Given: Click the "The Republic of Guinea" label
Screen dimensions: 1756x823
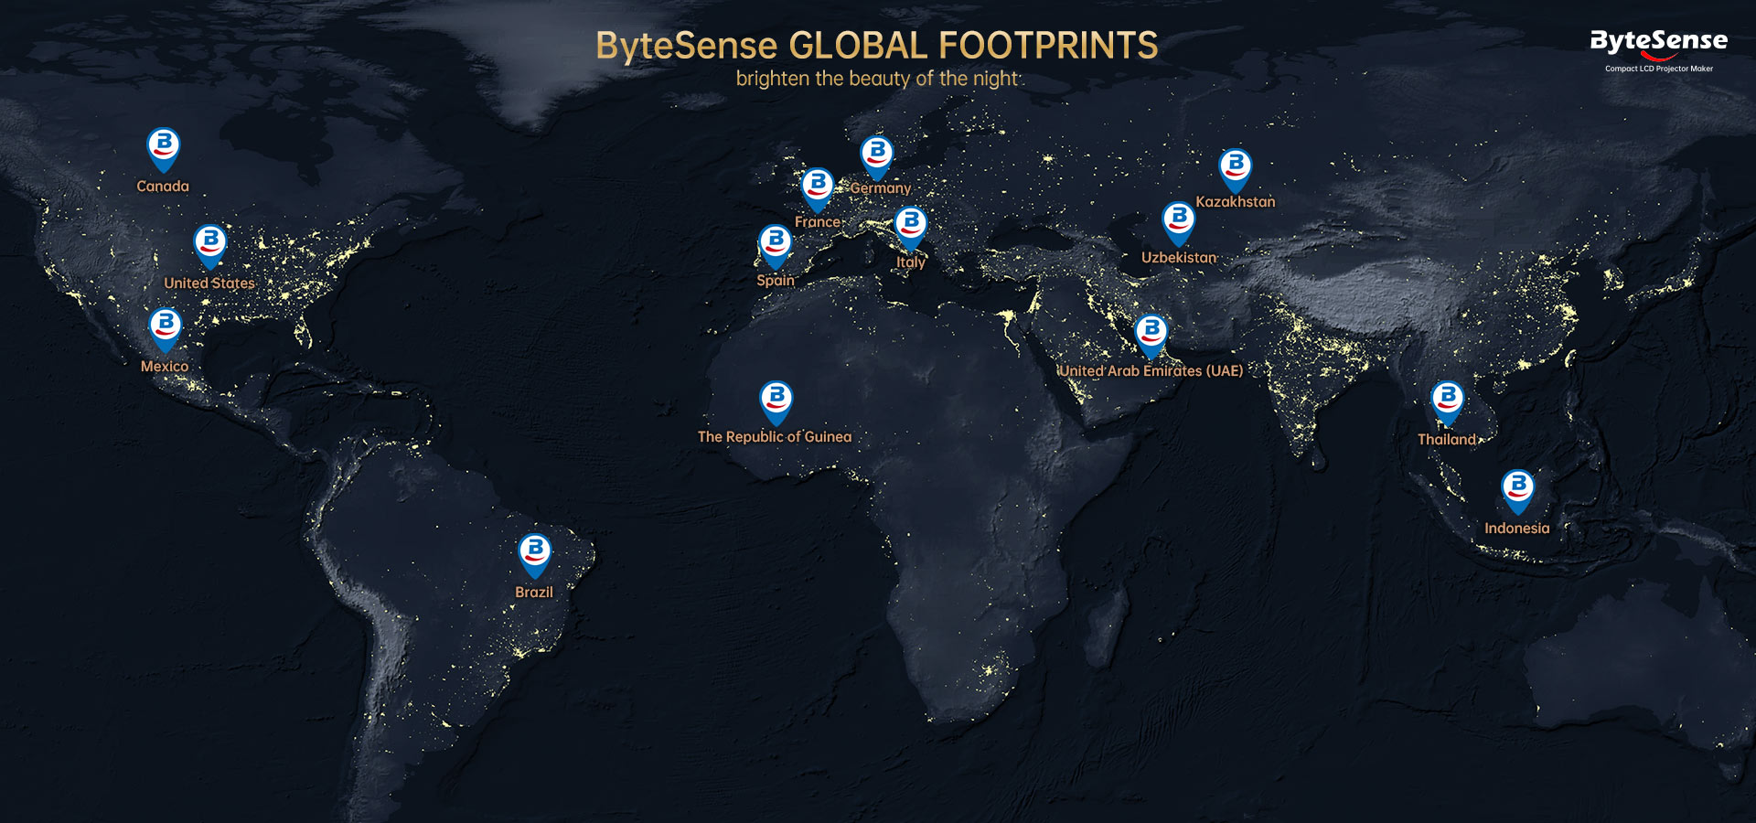Looking at the screenshot, I should tap(774, 437).
